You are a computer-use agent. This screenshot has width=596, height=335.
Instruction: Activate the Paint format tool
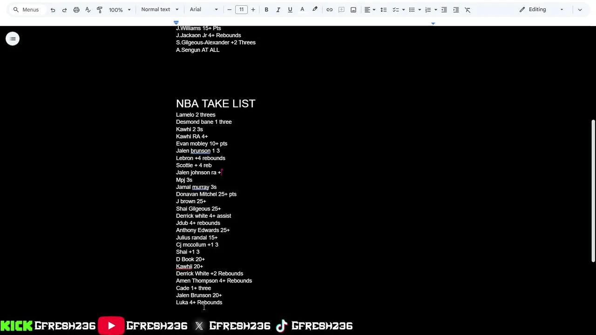tap(99, 10)
